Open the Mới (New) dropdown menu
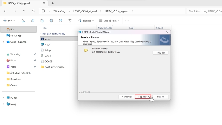 (9, 21)
